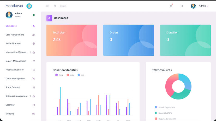The height and width of the screenshot is (121, 216).
Task: Toggle the CHN series in chart legend
Action: coord(59,75)
